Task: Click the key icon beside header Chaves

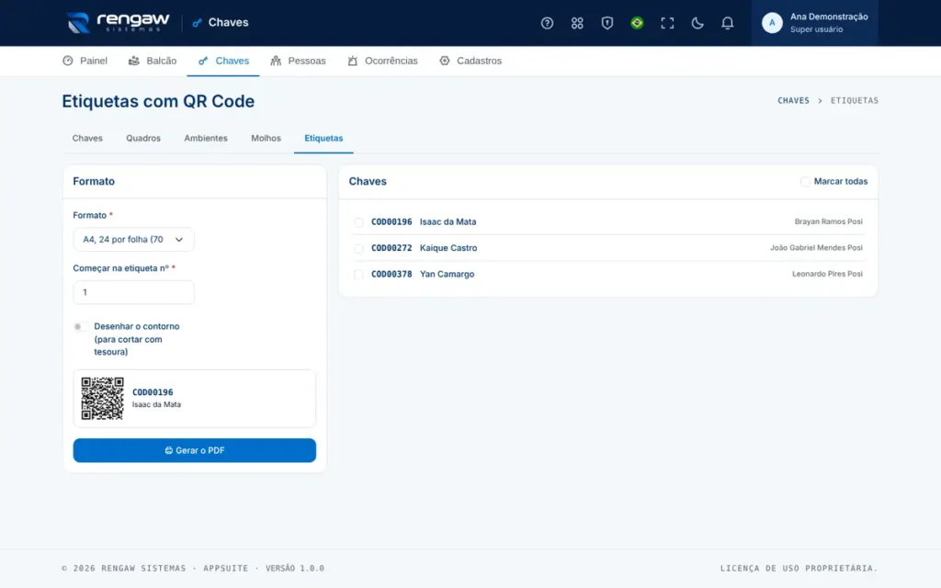Action: tap(197, 23)
